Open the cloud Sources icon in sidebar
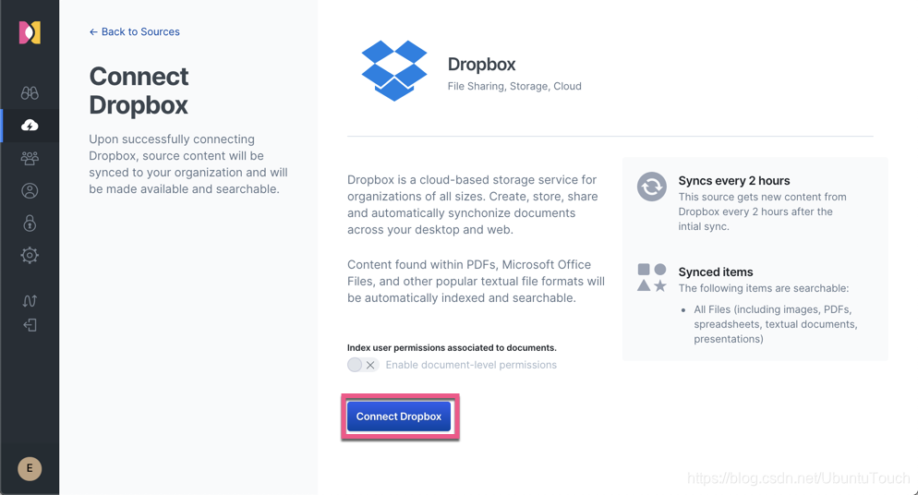The image size is (918, 495). (30, 126)
